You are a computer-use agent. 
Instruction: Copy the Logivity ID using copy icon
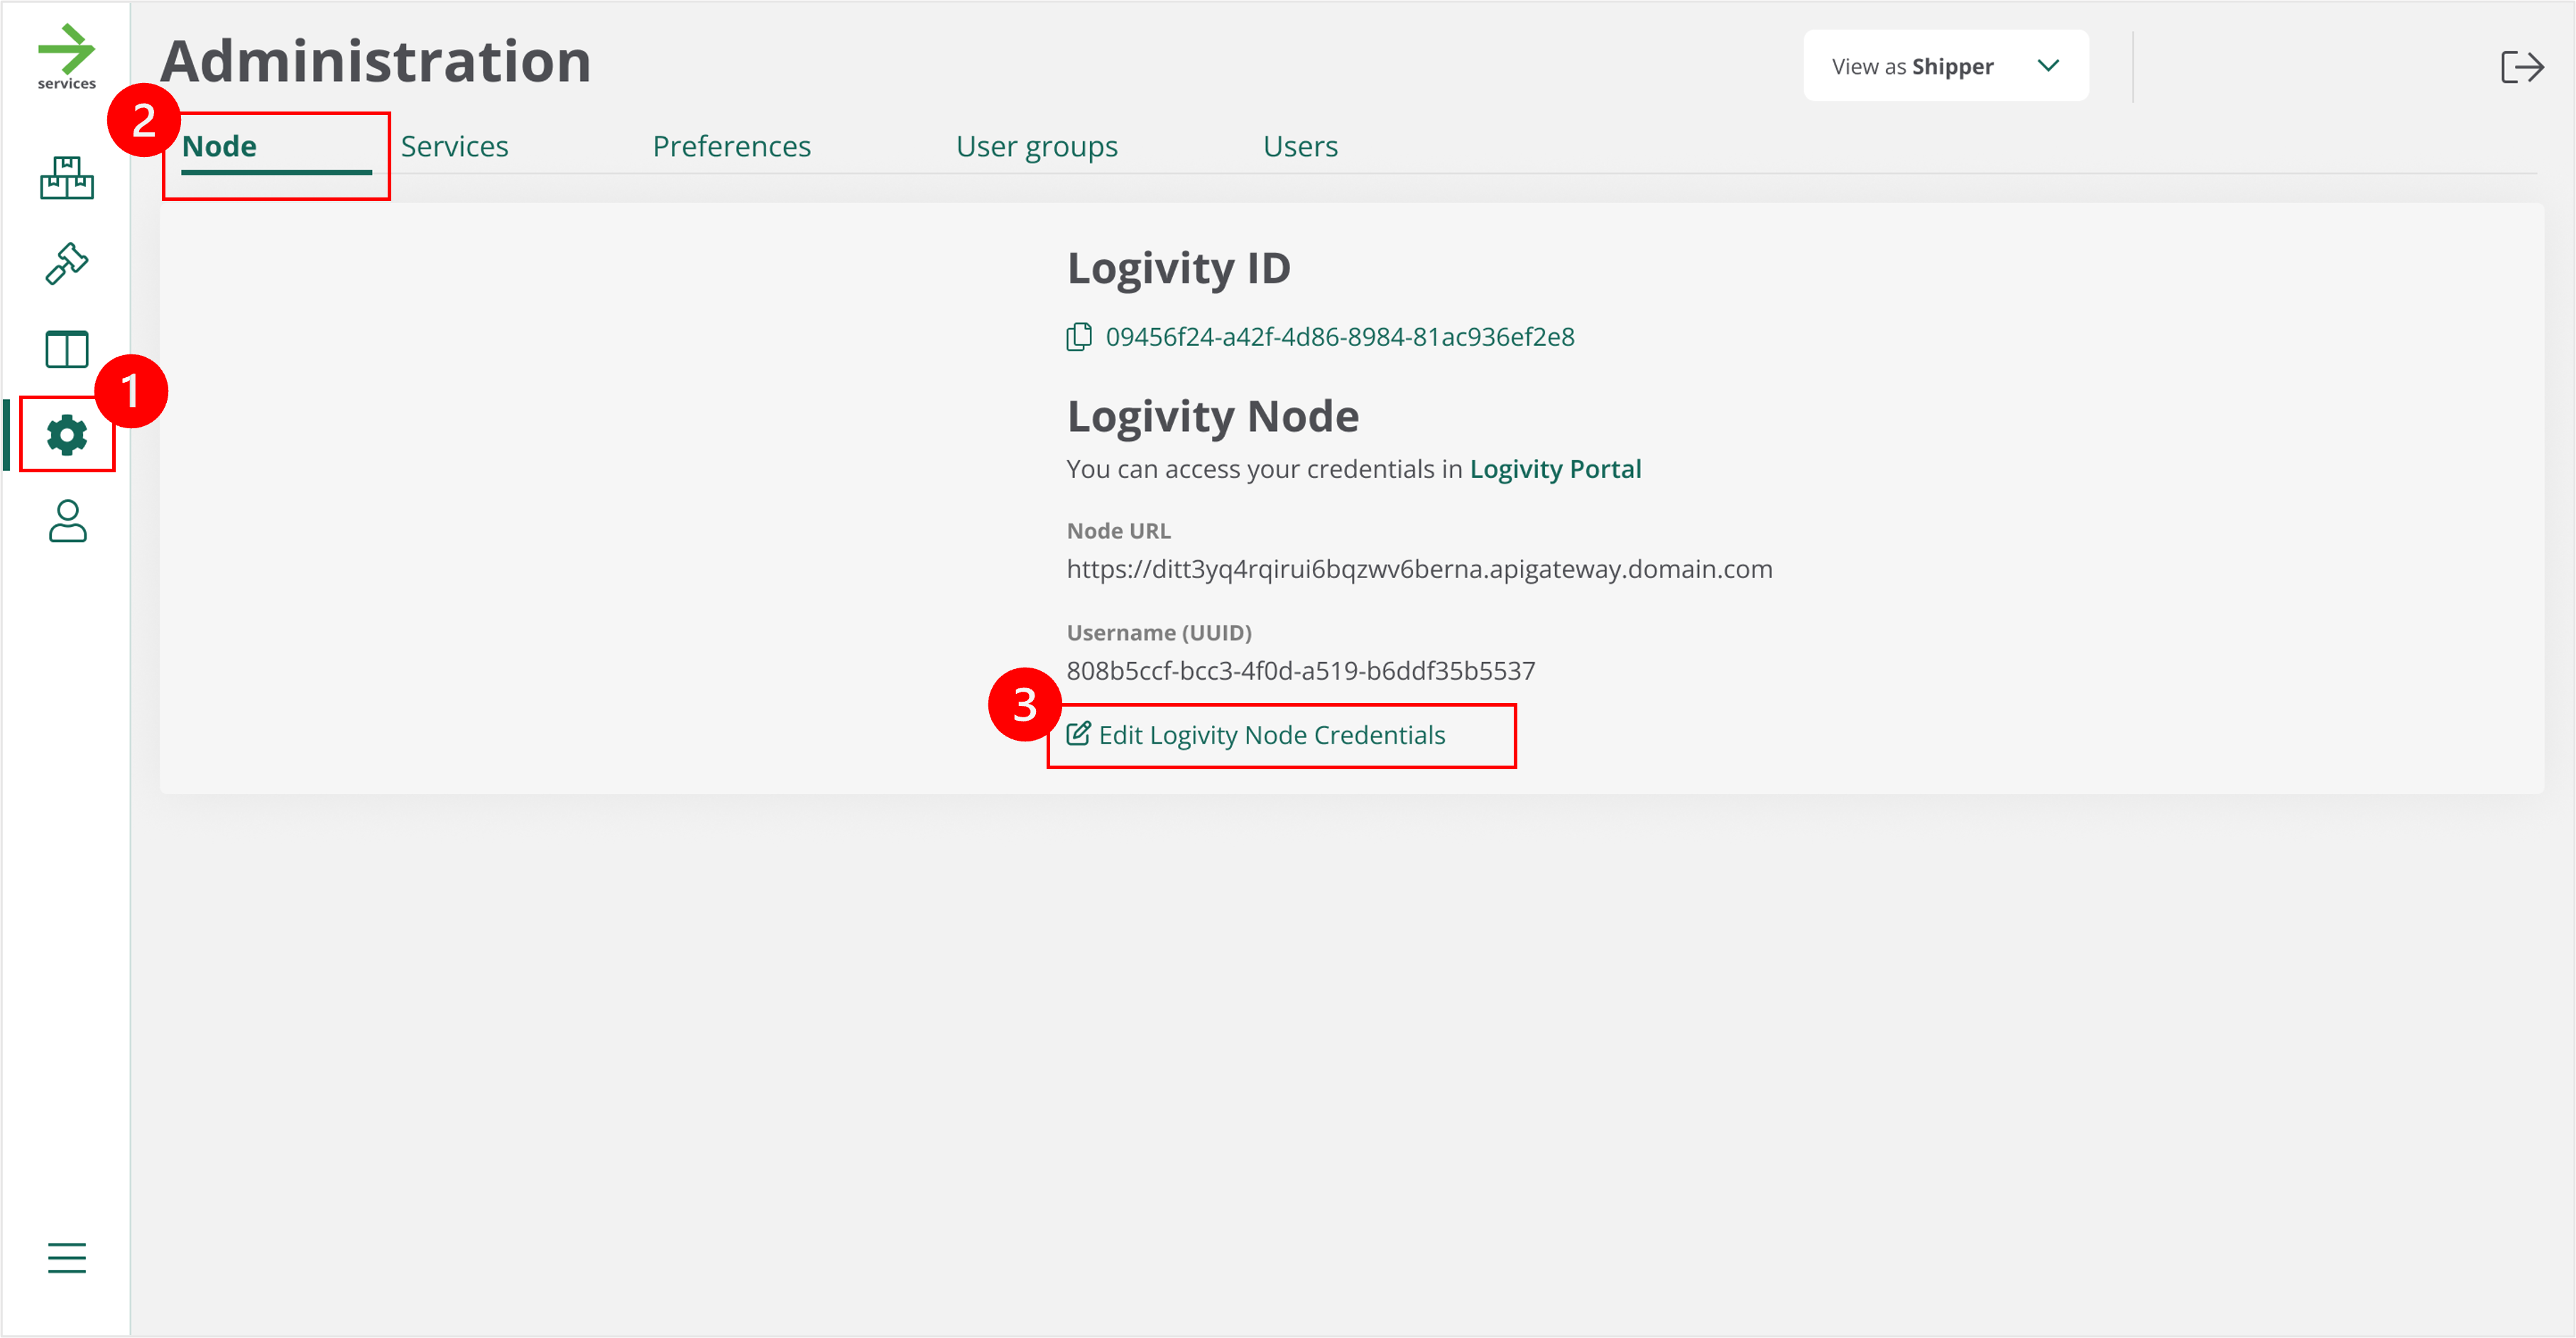click(1078, 337)
